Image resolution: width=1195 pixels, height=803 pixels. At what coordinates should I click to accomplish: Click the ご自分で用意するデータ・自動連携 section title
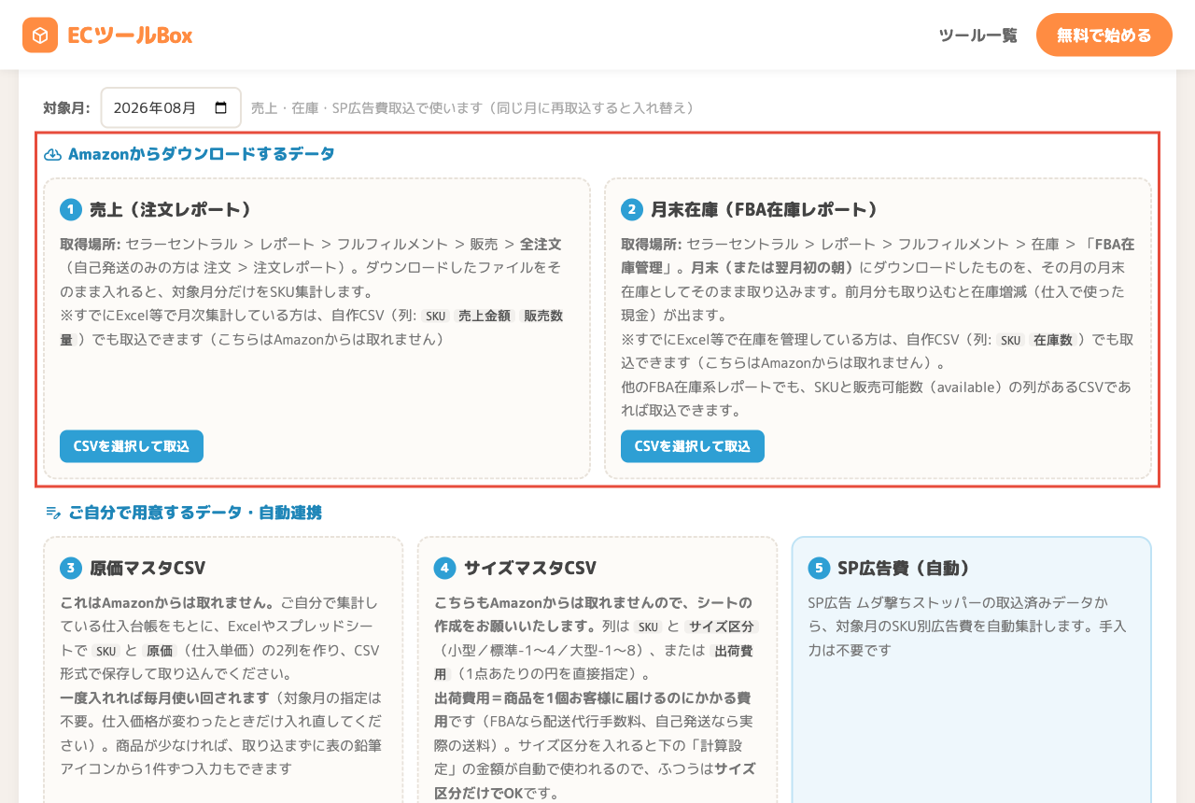click(x=195, y=513)
